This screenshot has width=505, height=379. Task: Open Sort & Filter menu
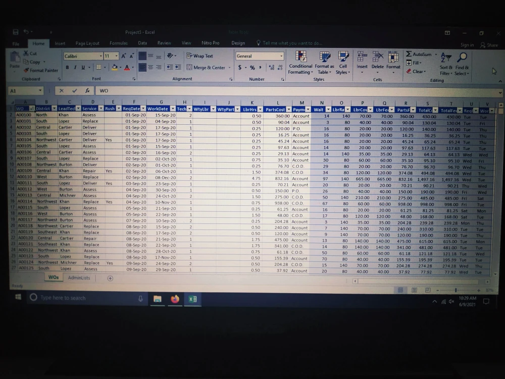click(446, 64)
